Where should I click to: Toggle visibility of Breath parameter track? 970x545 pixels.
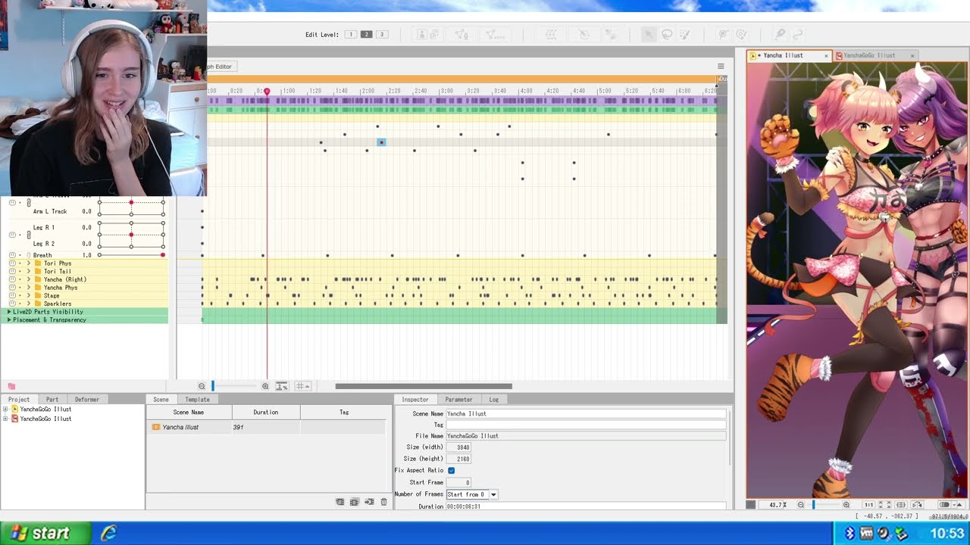click(12, 255)
